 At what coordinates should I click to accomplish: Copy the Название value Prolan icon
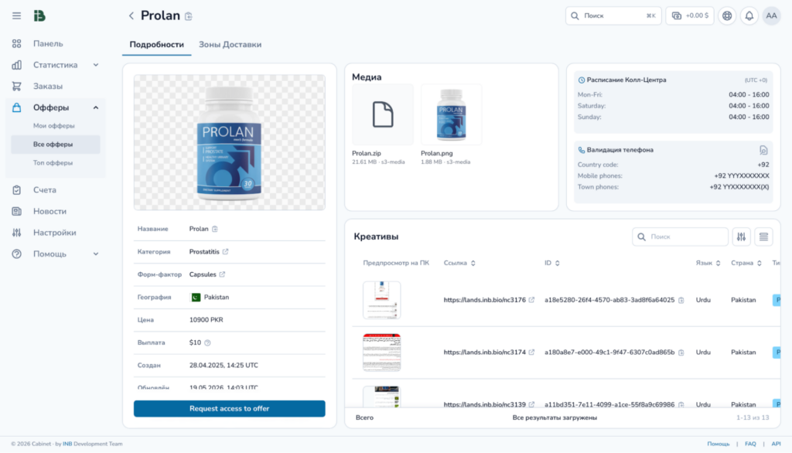(215, 229)
